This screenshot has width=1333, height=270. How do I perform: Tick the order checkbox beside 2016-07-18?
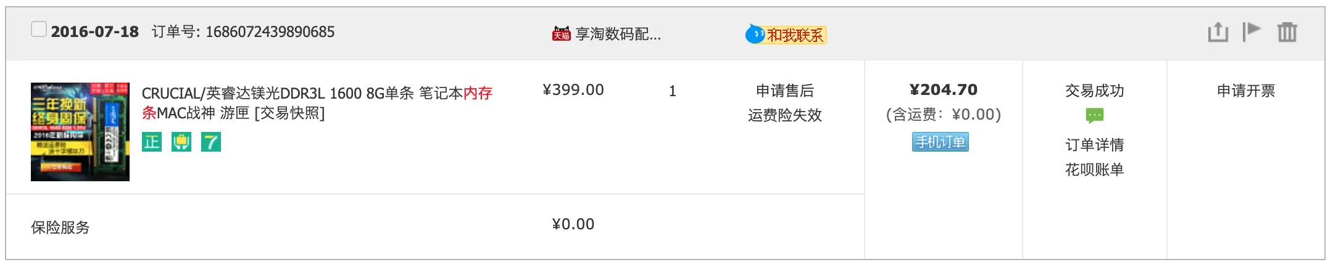point(39,29)
